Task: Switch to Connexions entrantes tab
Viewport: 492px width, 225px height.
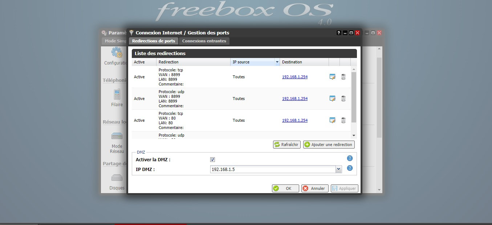Action: tap(204, 41)
